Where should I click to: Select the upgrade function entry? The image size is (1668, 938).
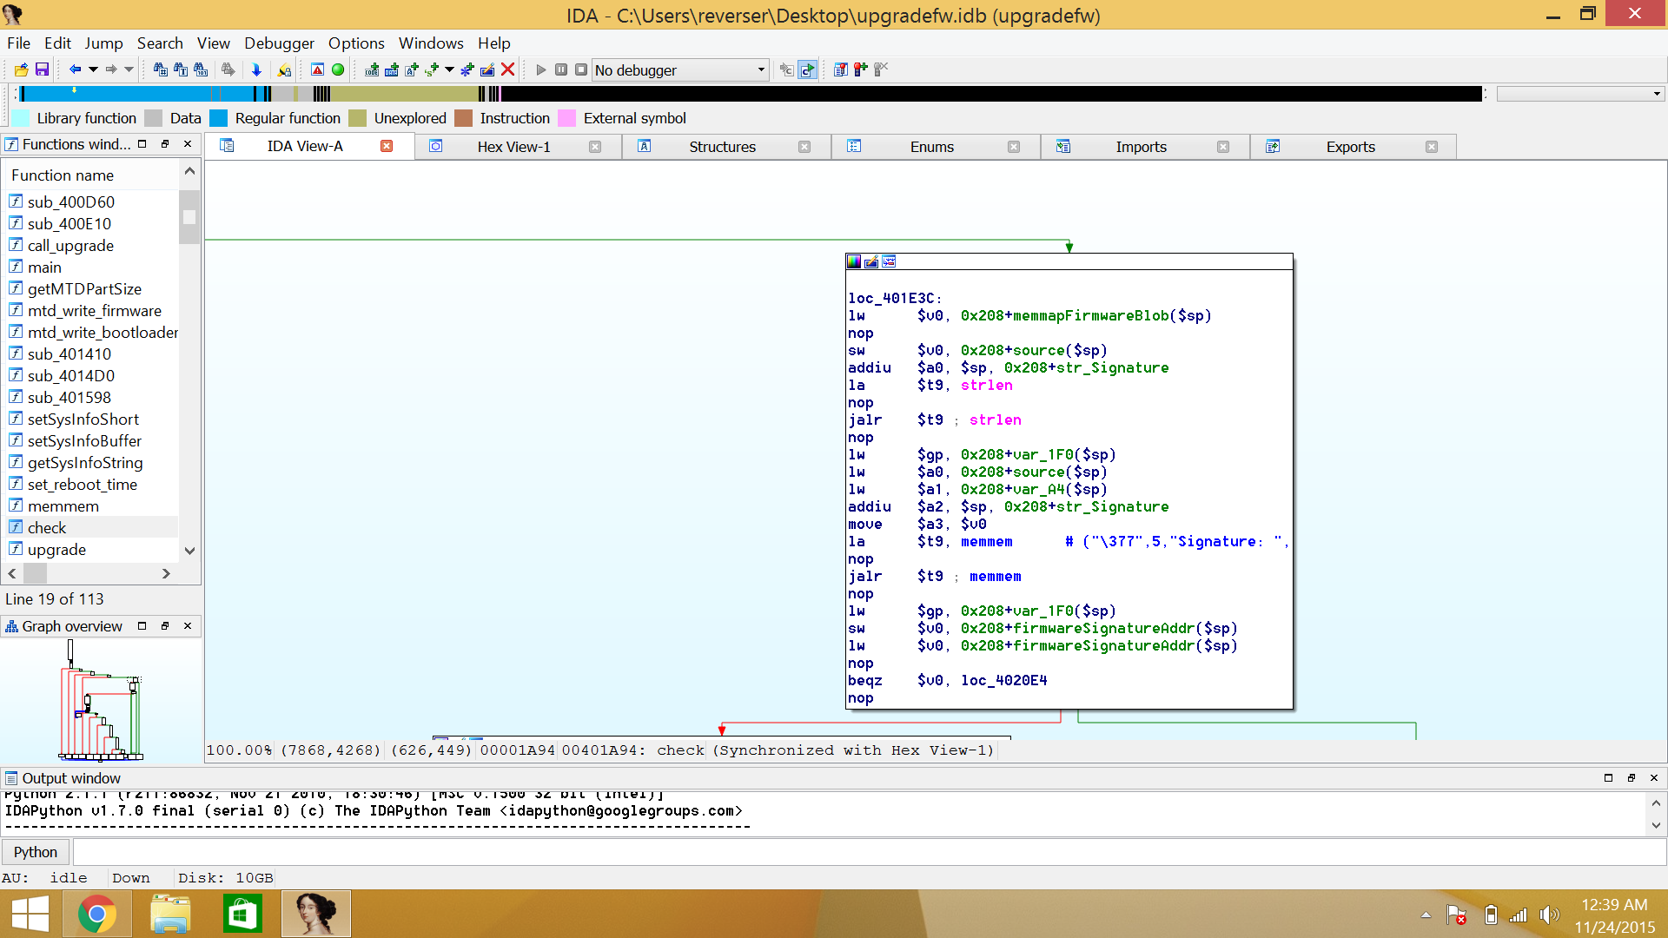(x=56, y=550)
